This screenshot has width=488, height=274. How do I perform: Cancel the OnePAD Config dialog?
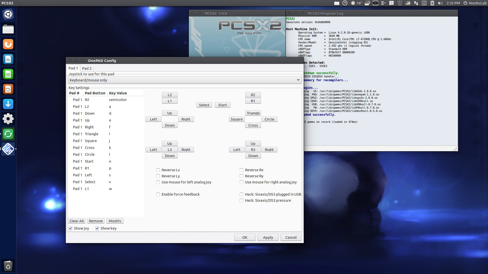pos(291,237)
